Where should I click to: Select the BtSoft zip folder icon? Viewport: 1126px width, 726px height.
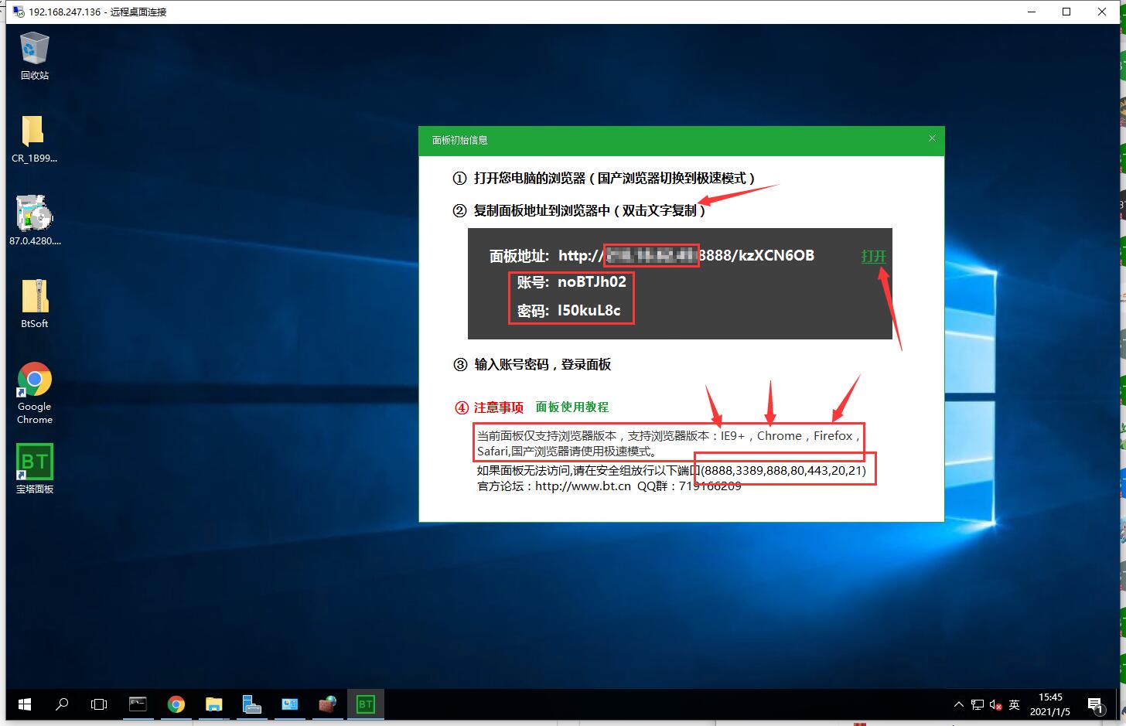click(34, 303)
